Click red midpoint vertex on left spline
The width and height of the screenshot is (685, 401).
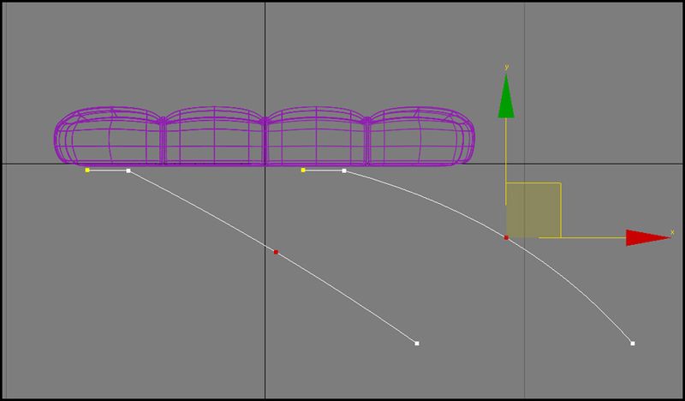(276, 252)
